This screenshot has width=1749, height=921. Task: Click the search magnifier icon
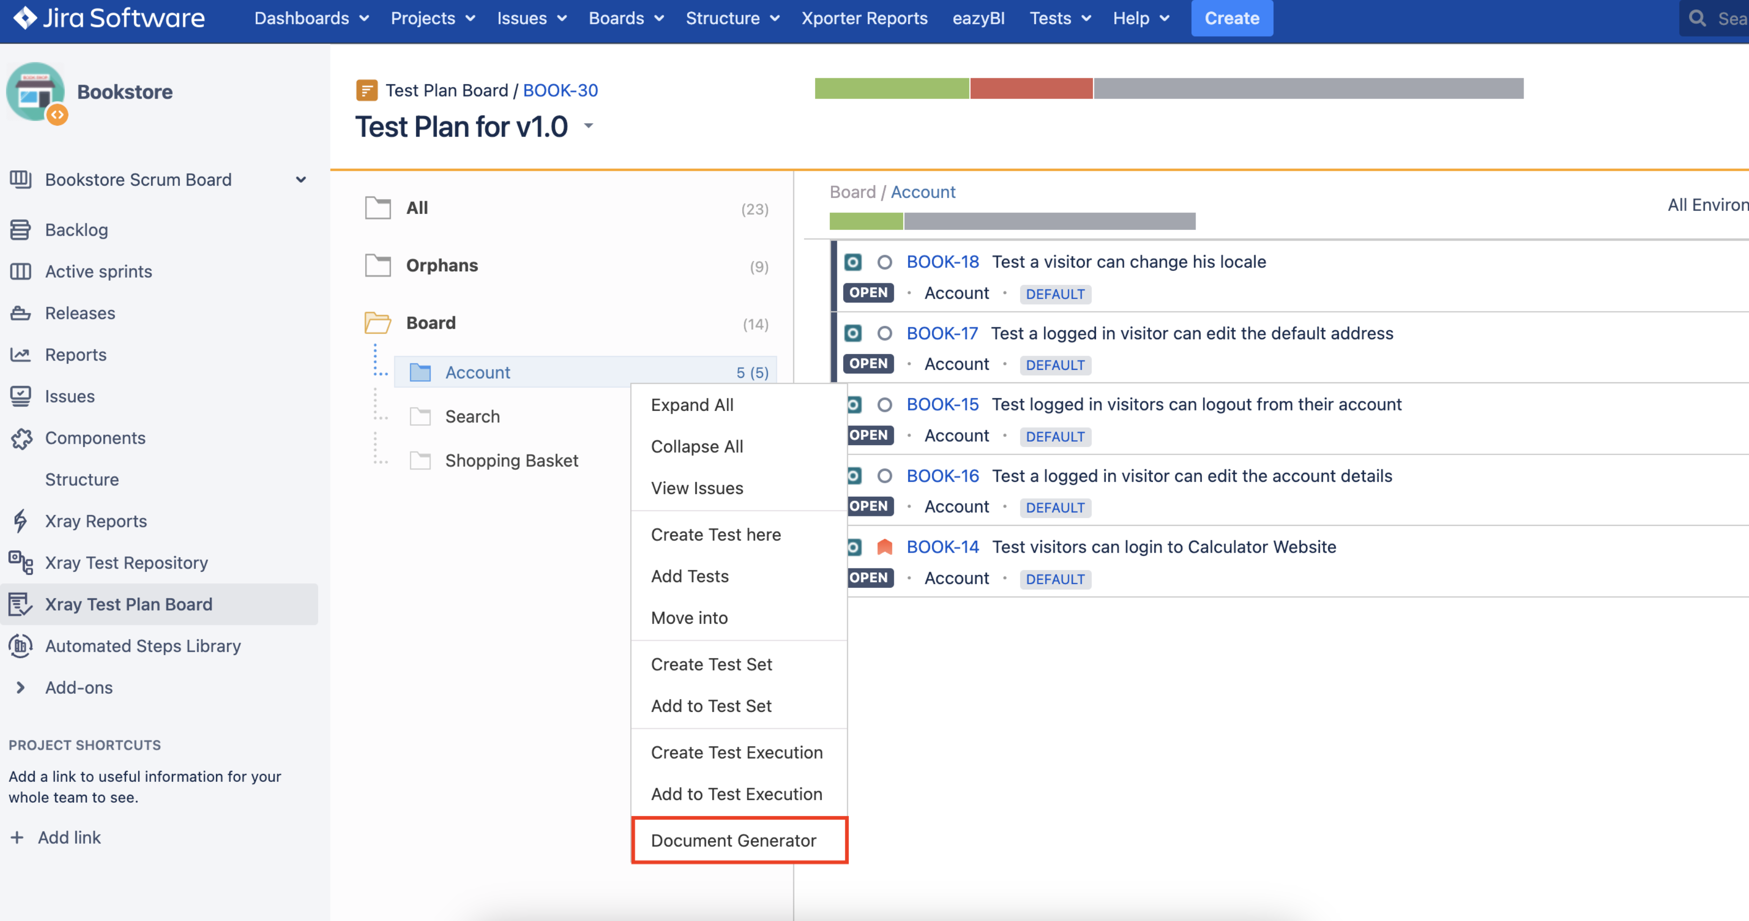1697,18
